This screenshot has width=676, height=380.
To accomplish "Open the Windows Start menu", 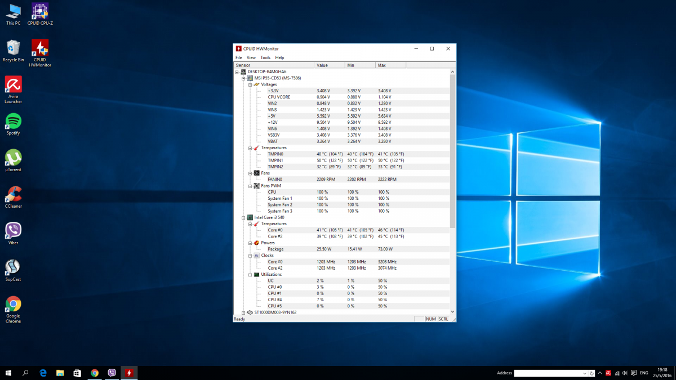I will 8,373.
